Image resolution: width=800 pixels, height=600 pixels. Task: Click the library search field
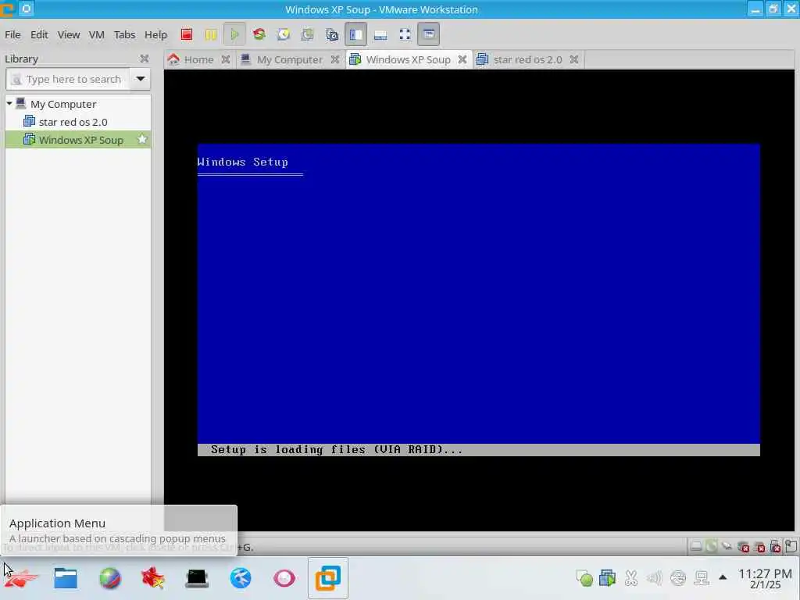68,79
